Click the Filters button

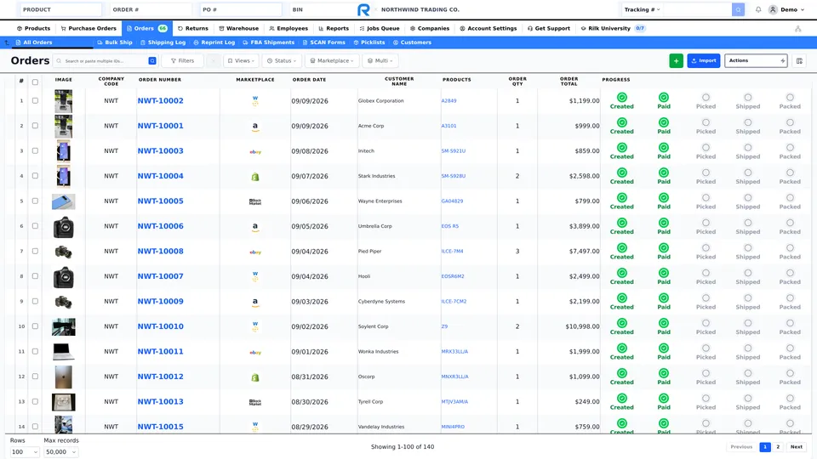(182, 61)
